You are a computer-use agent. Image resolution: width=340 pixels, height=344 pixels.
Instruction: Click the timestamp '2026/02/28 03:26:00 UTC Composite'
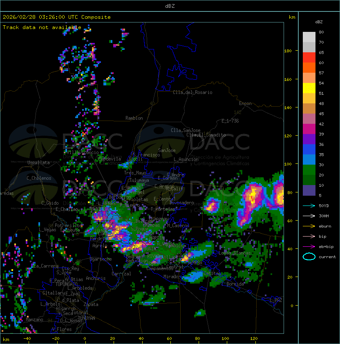pyautogui.click(x=57, y=17)
